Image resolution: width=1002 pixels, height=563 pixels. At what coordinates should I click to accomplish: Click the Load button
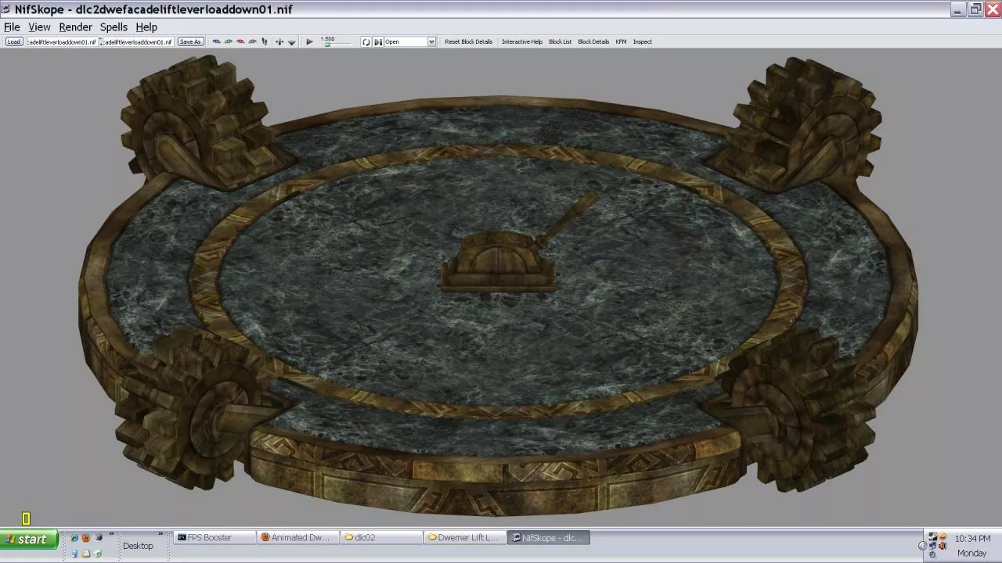click(x=14, y=41)
